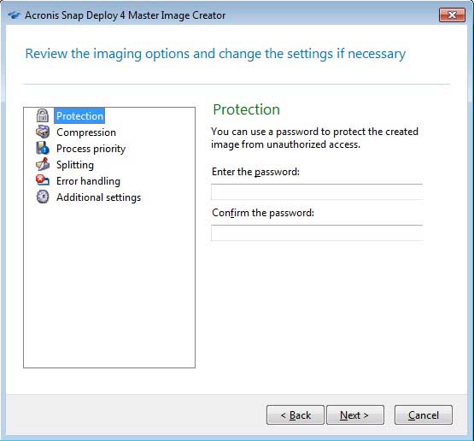Click the Splitting icon in options list

pyautogui.click(x=43, y=165)
